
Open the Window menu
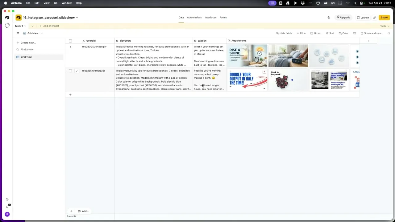67,3
